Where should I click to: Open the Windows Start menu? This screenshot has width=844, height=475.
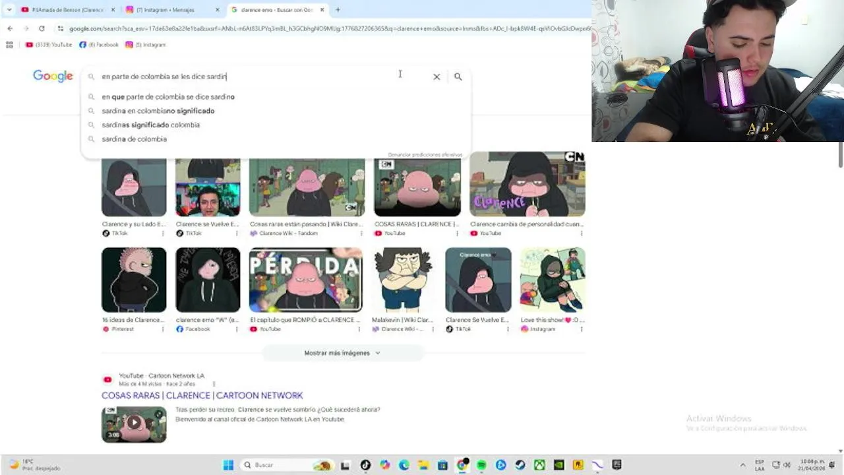[228, 465]
